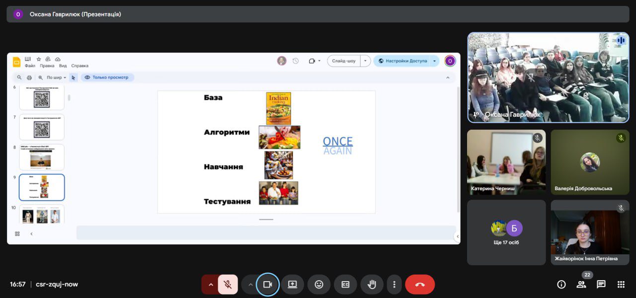Open the emoji reactions button
This screenshot has width=636, height=298.
pyautogui.click(x=319, y=285)
